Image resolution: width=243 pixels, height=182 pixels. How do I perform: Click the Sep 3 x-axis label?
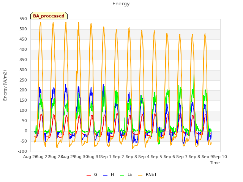coord(131,157)
